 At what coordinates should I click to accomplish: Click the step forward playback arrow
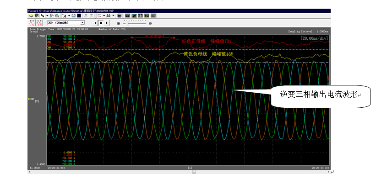[106, 23]
